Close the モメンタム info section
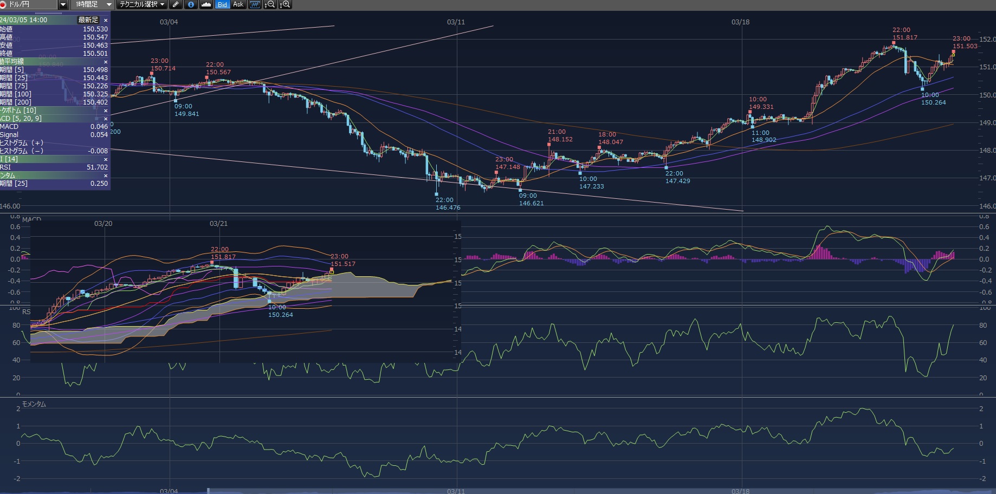Image resolution: width=996 pixels, height=494 pixels. click(106, 175)
